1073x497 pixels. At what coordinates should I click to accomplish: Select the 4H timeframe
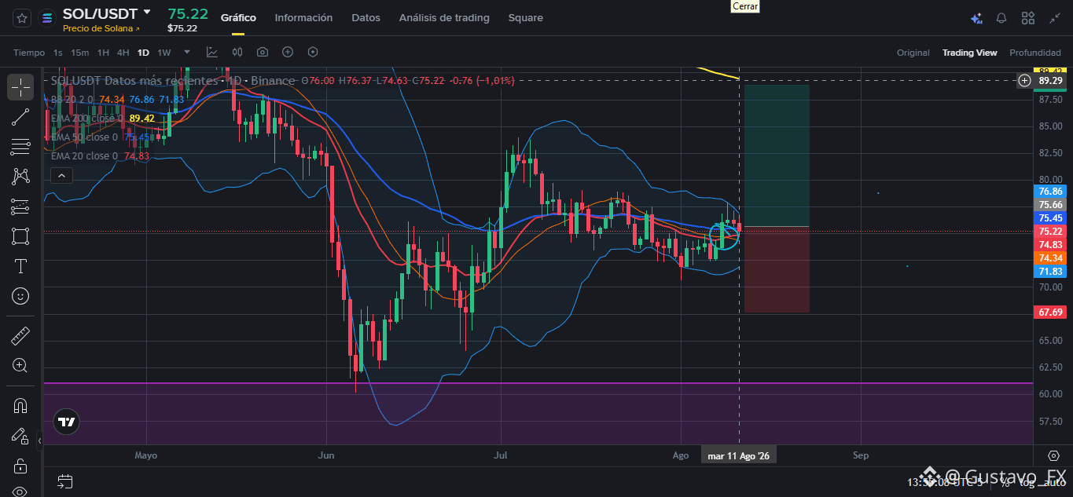pos(123,53)
